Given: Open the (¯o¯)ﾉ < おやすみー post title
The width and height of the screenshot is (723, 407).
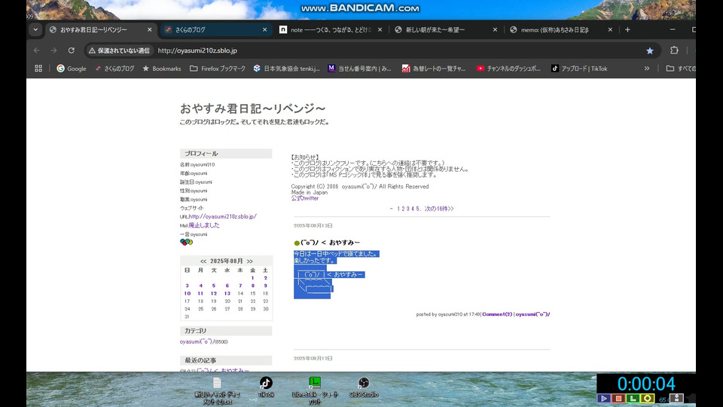Looking at the screenshot, I should pos(330,242).
